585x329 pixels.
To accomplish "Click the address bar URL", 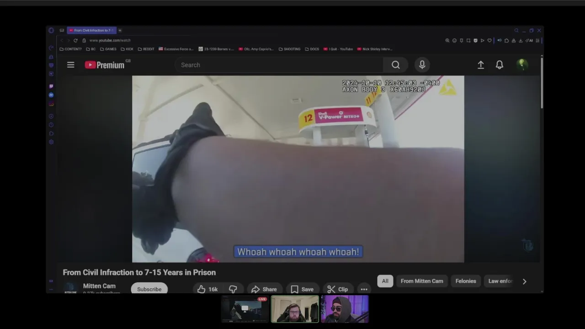I will (110, 40).
